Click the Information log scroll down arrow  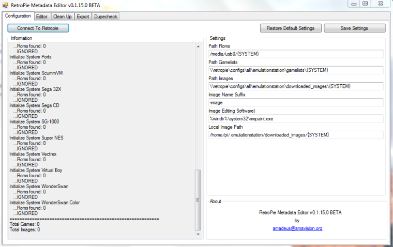pyautogui.click(x=198, y=235)
